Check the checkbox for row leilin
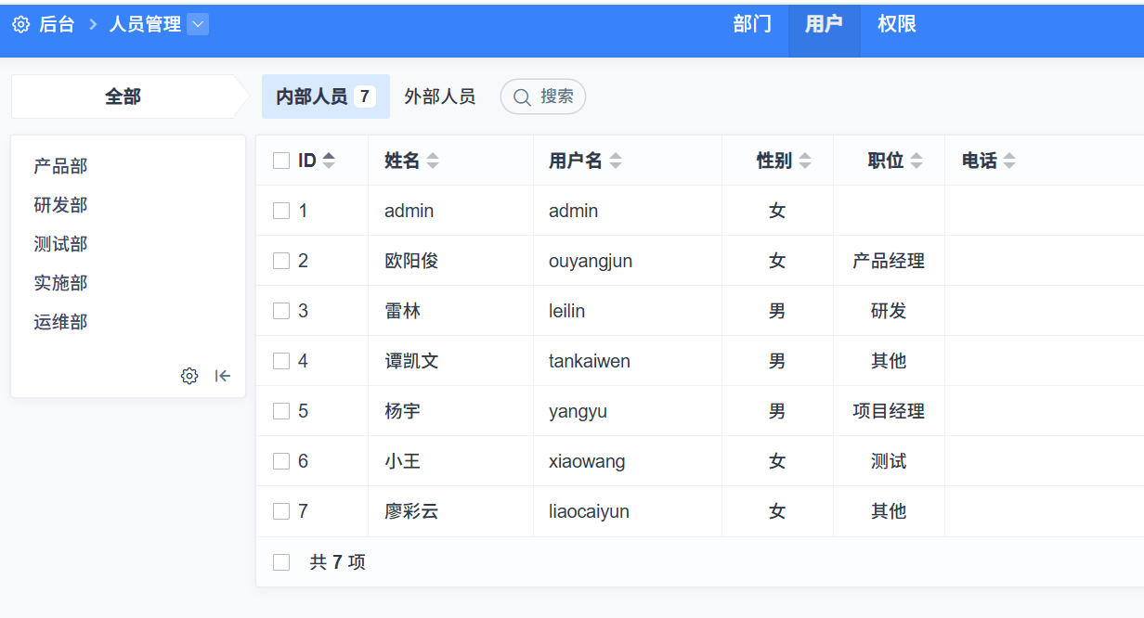1144x618 pixels. pyautogui.click(x=281, y=310)
